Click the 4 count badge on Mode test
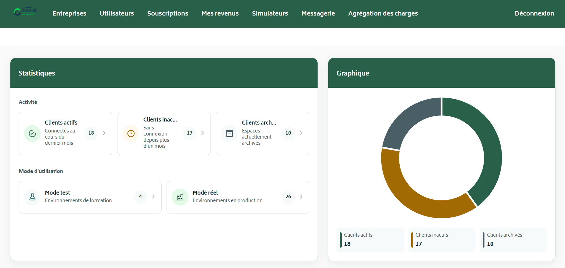 [140, 196]
